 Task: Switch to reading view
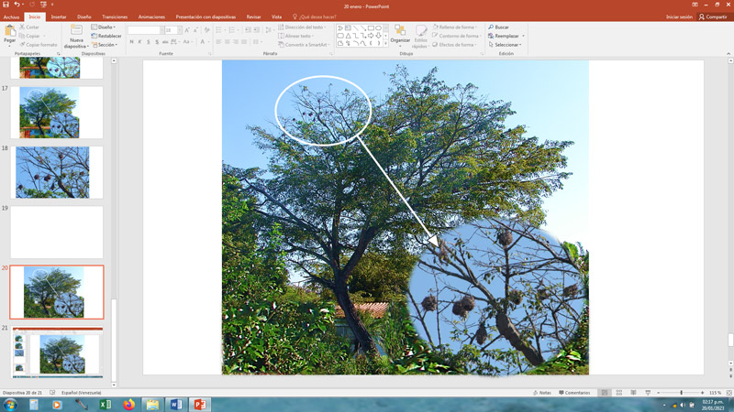(x=633, y=393)
